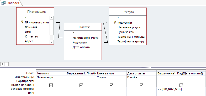Select the Услуга table title bar
206x96 pixels.
point(128,12)
